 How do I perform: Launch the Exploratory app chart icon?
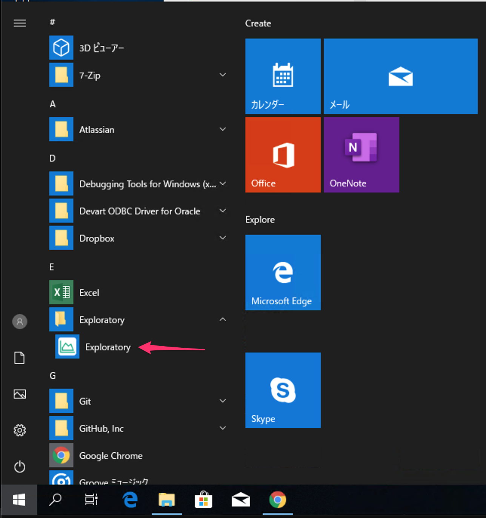click(67, 347)
